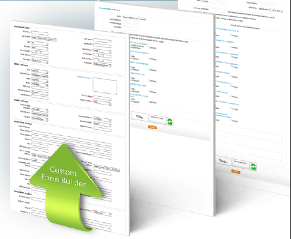Focus the Last Name input field
Image resolution: width=291 pixels, height=239 pixels.
[x=102, y=41]
